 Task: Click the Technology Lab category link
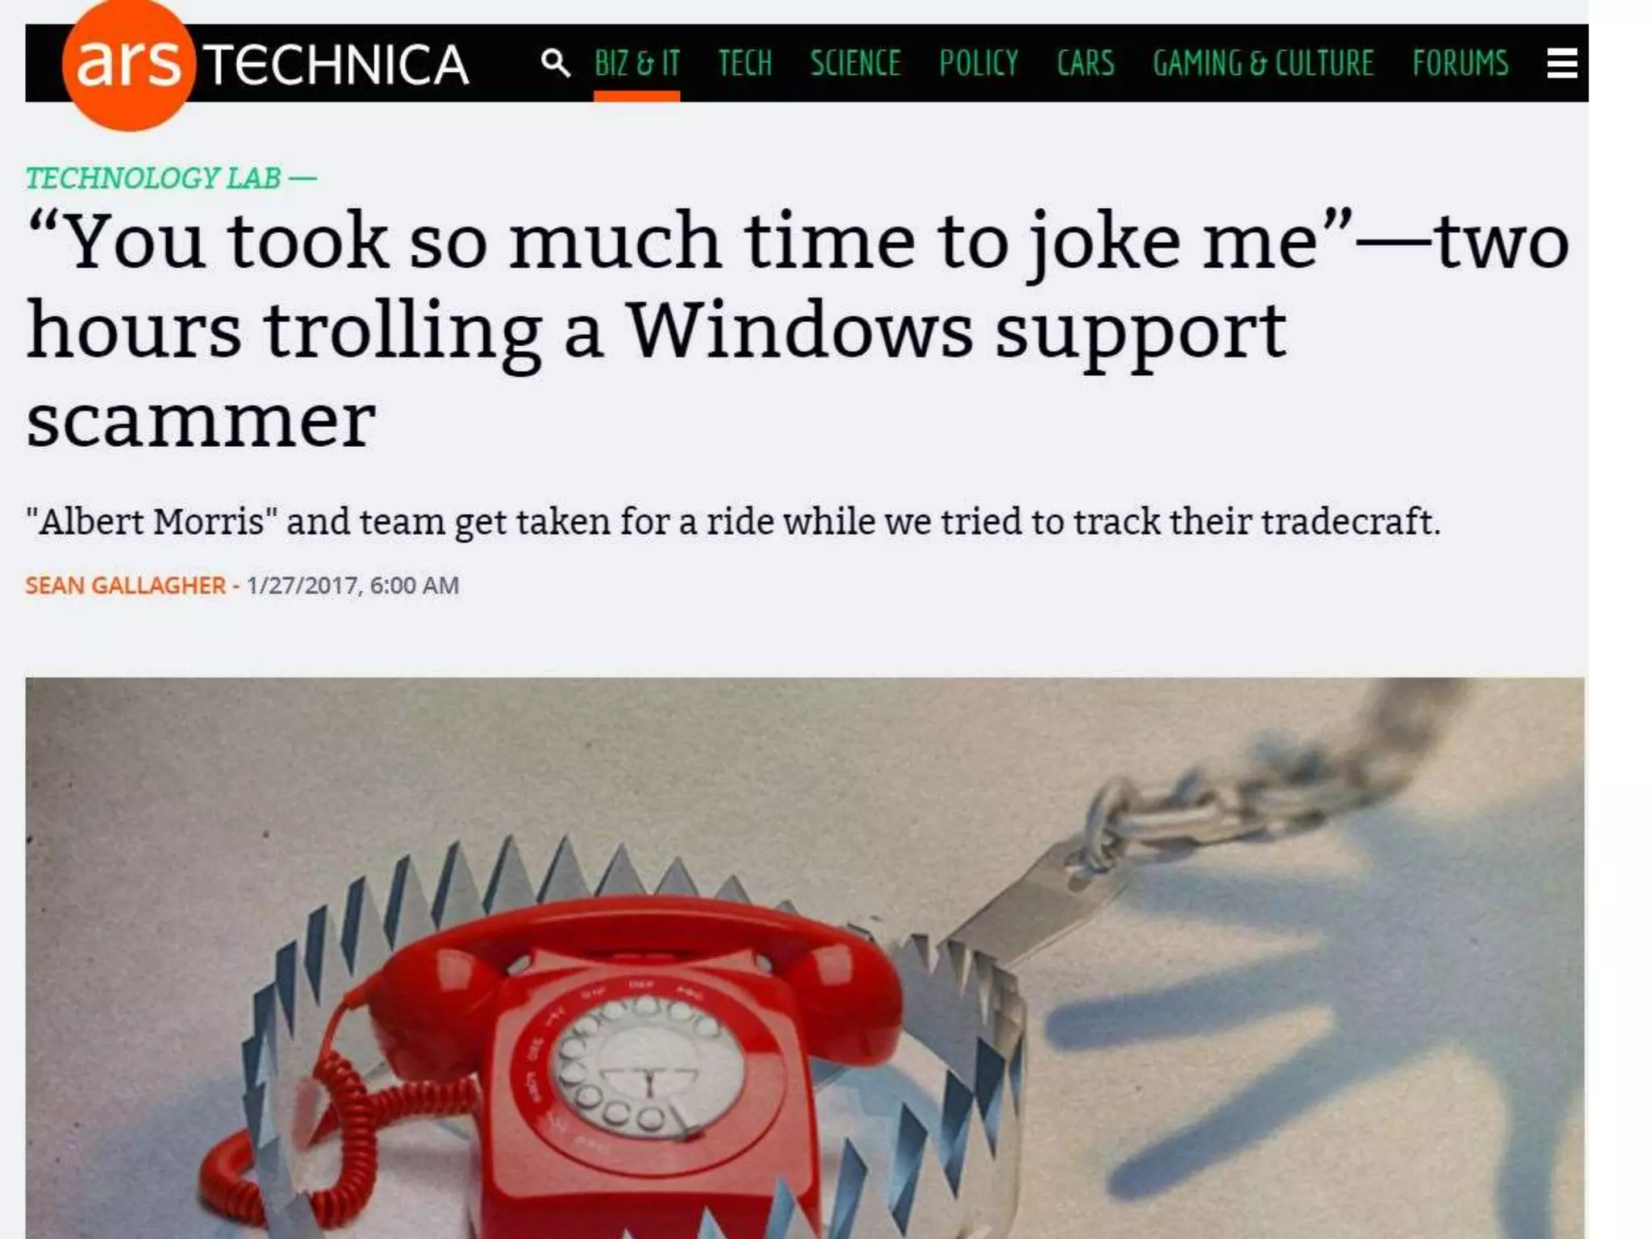154,178
